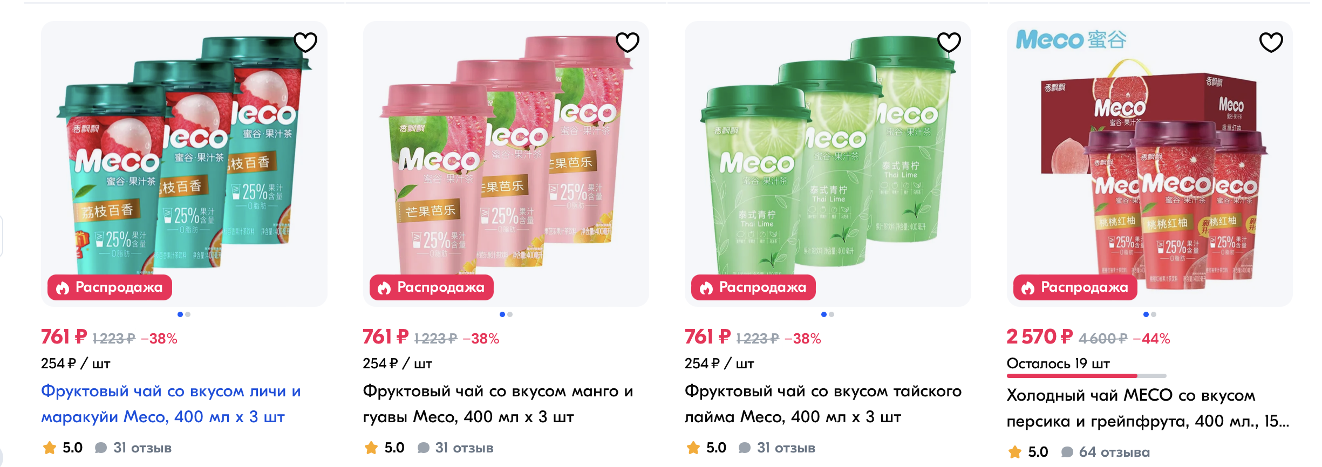Open mango and guava tea title link
1322x467 pixels.
click(498, 404)
